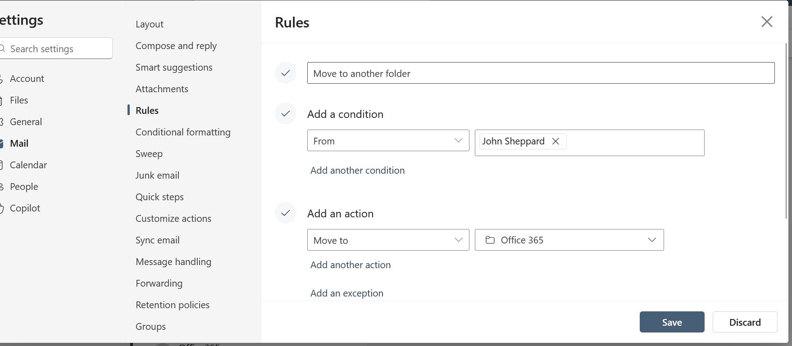Image resolution: width=792 pixels, height=346 pixels.
Task: Click the checkmark next to Add a condition
Action: point(286,114)
